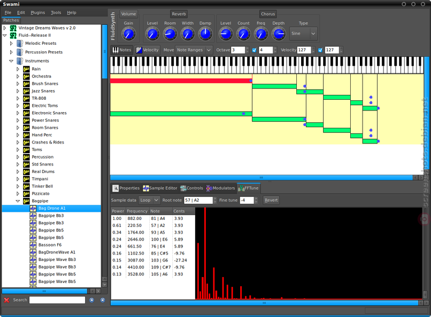This screenshot has height=317, width=431.
Task: Click the red X clear search icon
Action: (6, 300)
